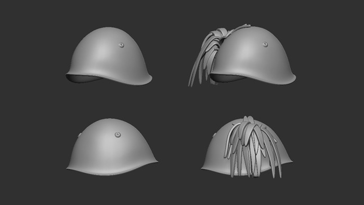Click the rivet on the upper-right helmet
364x205 pixels.
tap(265, 44)
